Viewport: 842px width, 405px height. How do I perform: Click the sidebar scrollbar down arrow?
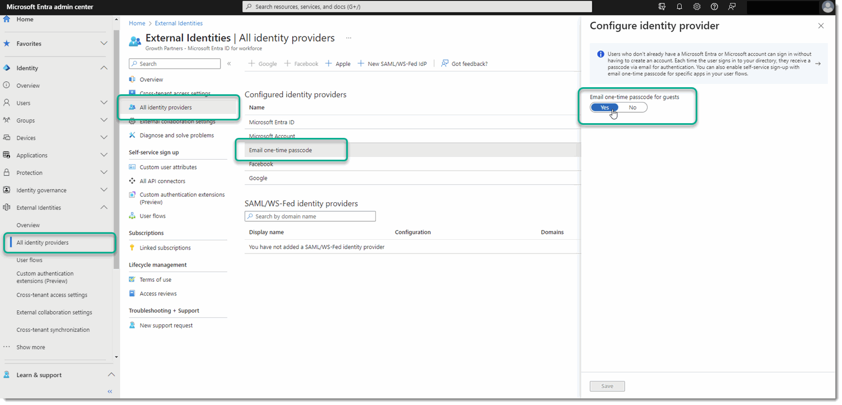click(116, 357)
